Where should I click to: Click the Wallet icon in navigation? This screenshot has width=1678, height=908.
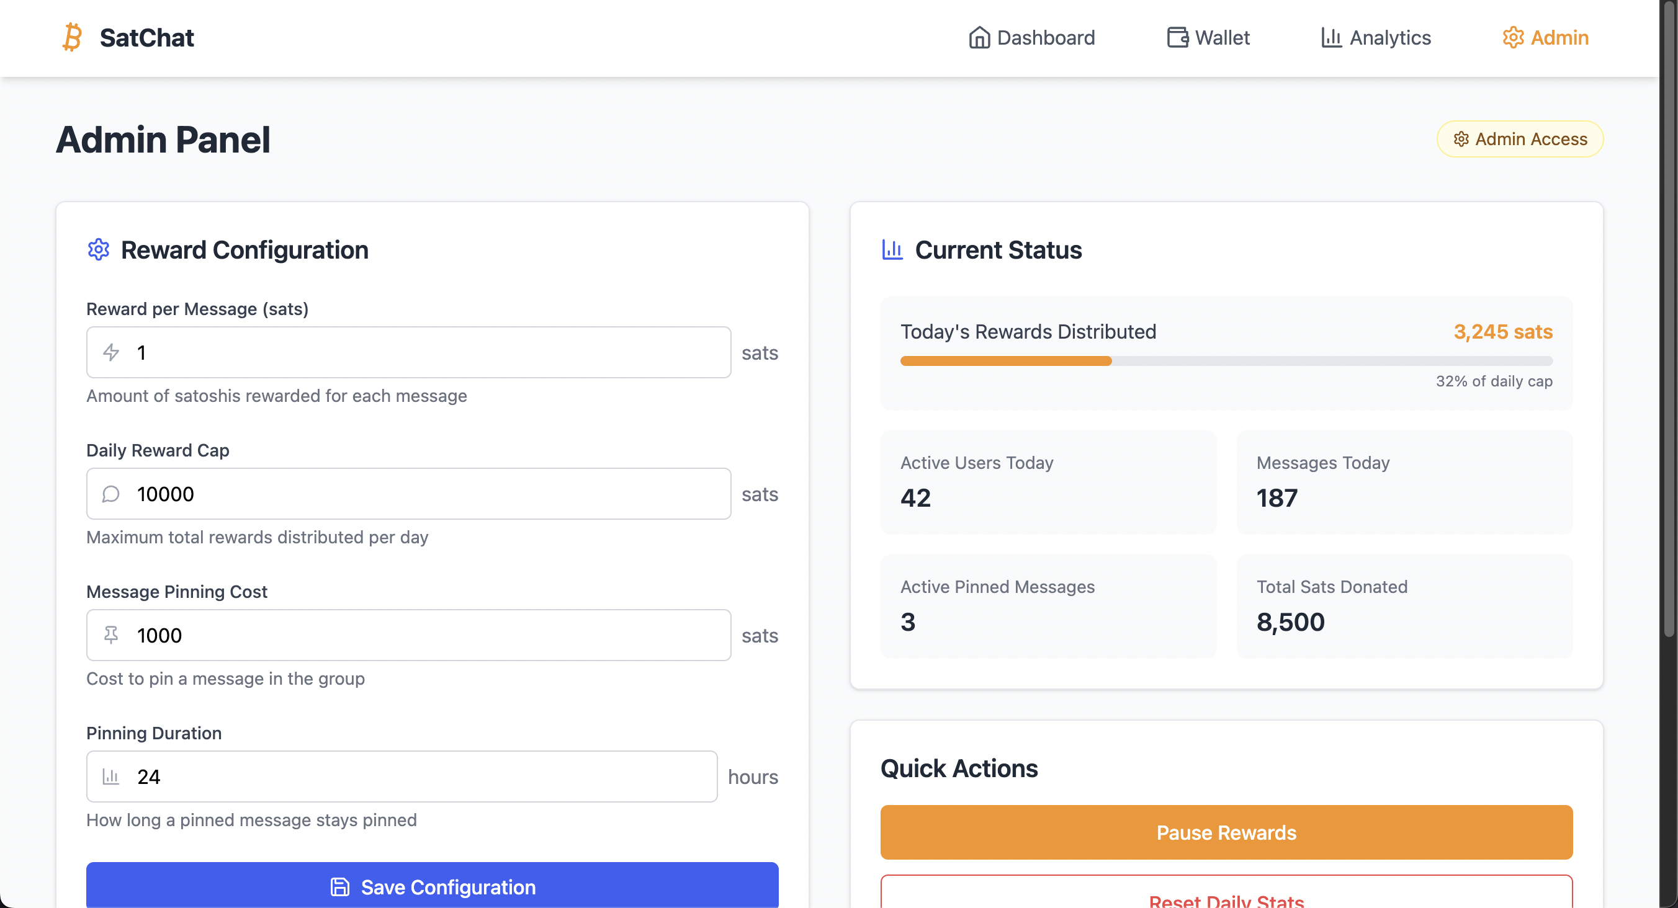[1177, 37]
